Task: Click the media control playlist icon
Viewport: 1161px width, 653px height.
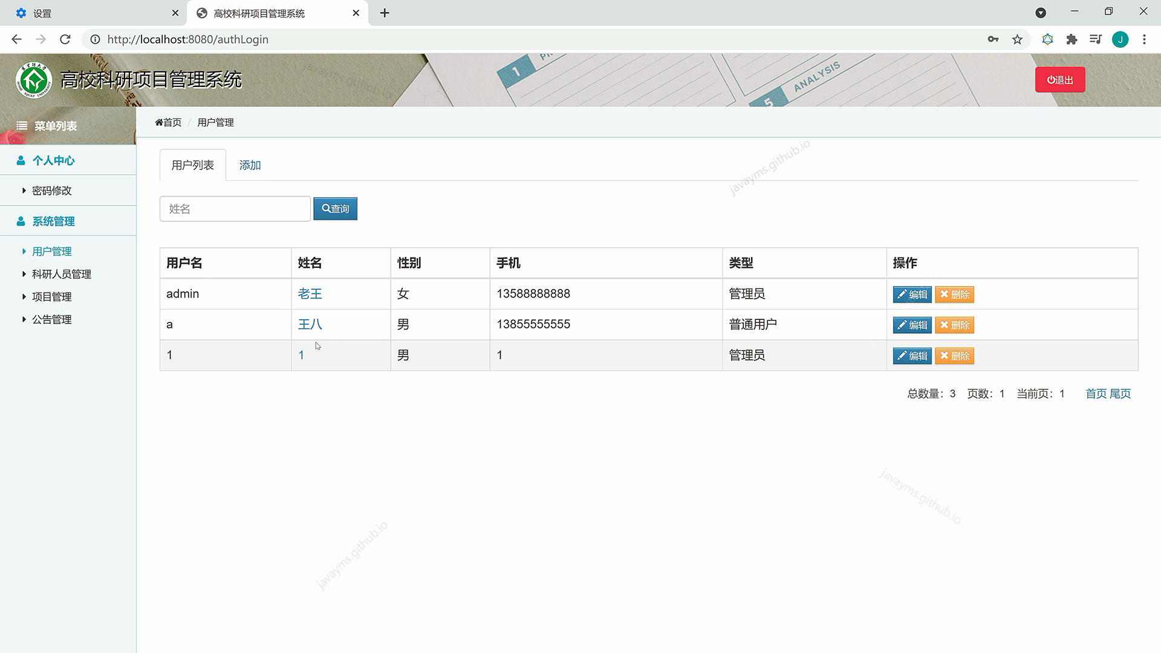Action: tap(1096, 39)
